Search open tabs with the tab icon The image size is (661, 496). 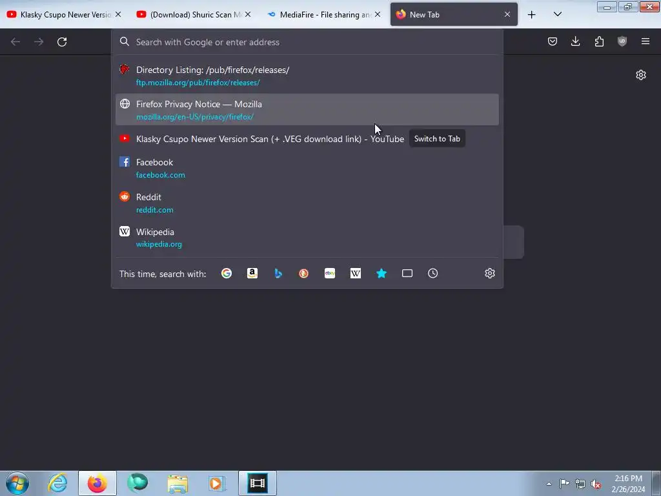click(407, 273)
